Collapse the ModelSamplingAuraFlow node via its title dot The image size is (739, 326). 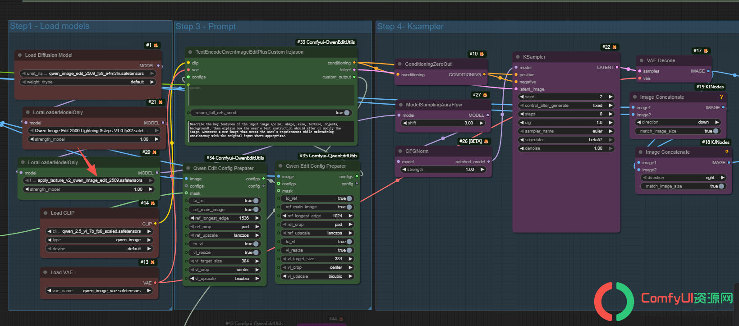[x=401, y=105]
